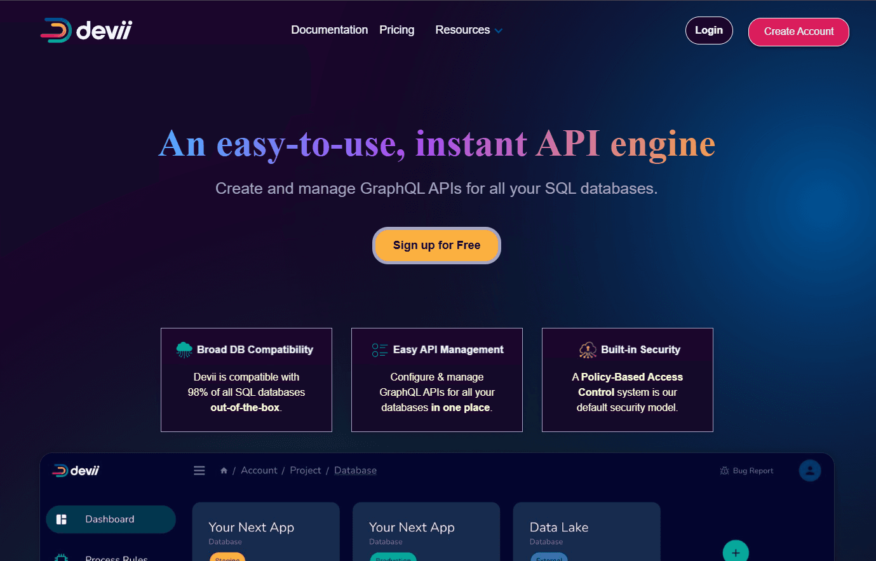This screenshot has width=876, height=561.
Task: Select Project in the breadcrumb
Action: pos(306,470)
